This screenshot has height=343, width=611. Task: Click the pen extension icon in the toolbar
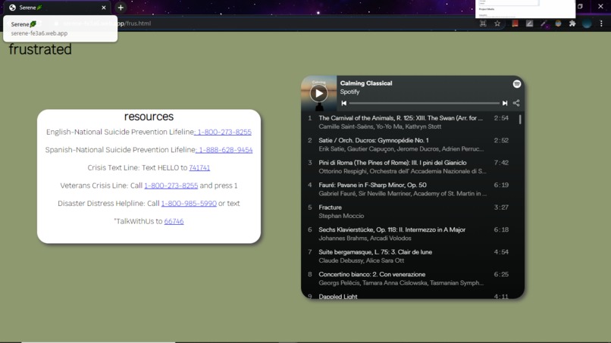[x=544, y=23]
